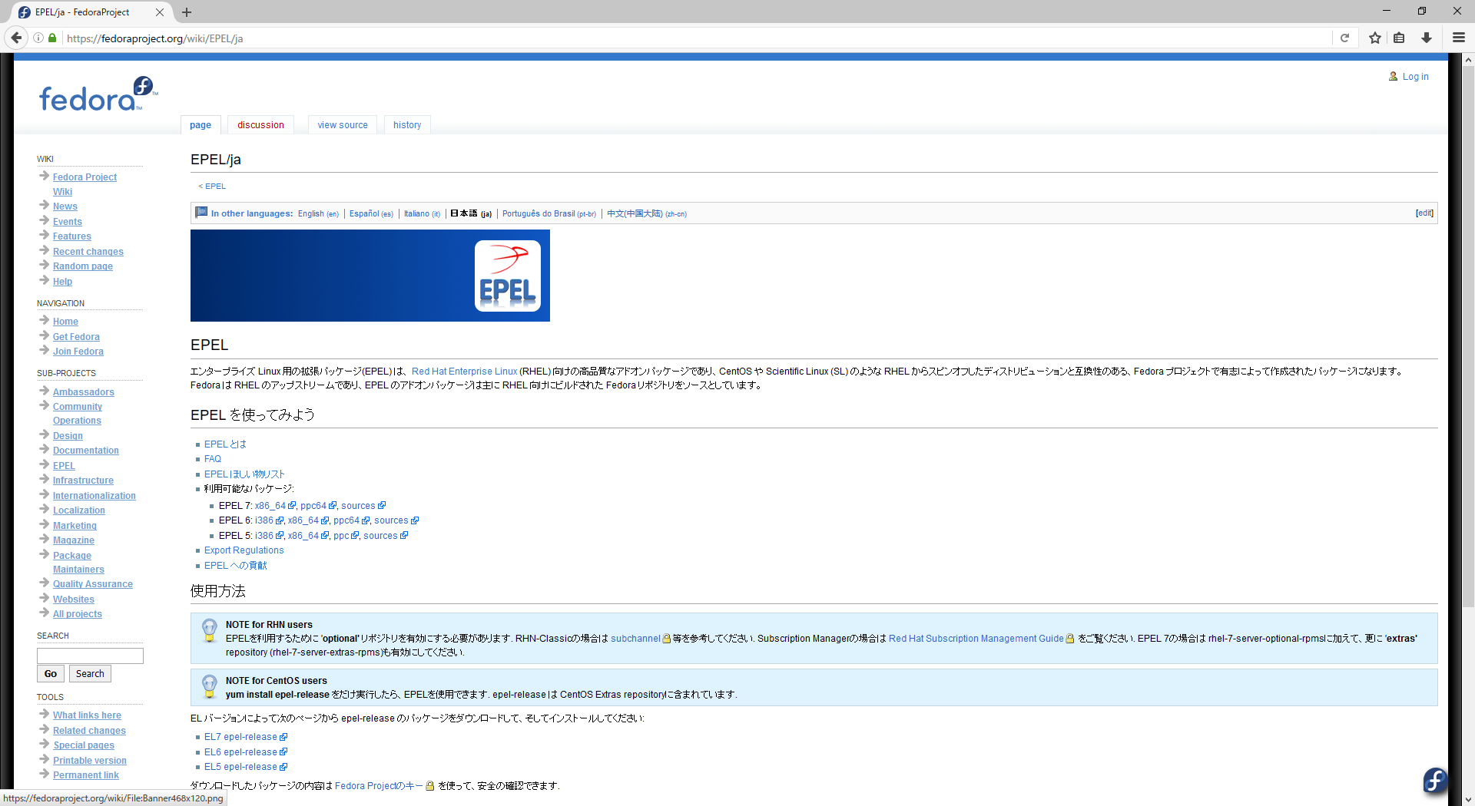
Task: Open the downloads arrow icon
Action: [x=1427, y=38]
